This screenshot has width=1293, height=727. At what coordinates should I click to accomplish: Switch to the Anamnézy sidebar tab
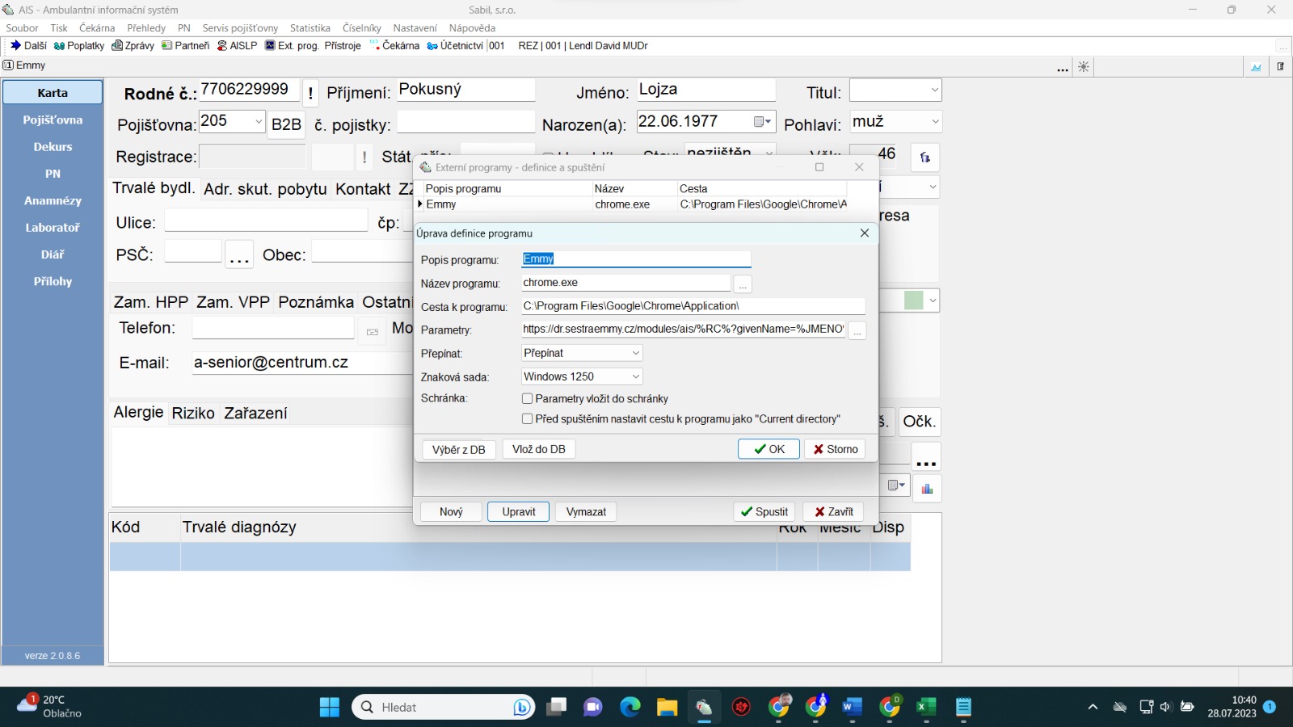point(53,201)
